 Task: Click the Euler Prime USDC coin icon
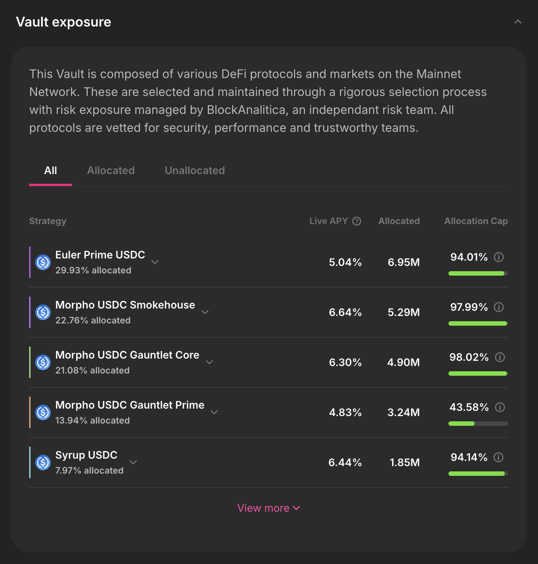43,262
